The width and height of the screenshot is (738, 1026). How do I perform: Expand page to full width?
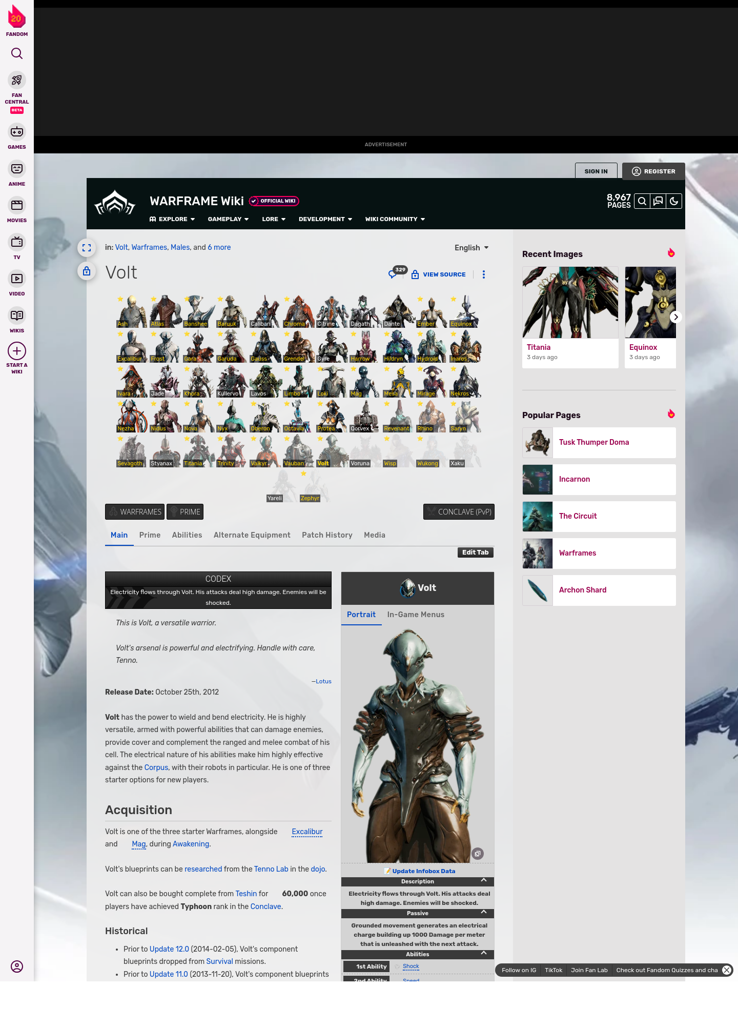(87, 248)
